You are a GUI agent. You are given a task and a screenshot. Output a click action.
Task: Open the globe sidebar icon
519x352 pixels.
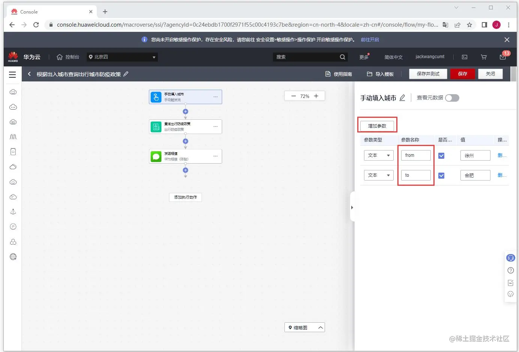tap(13, 257)
